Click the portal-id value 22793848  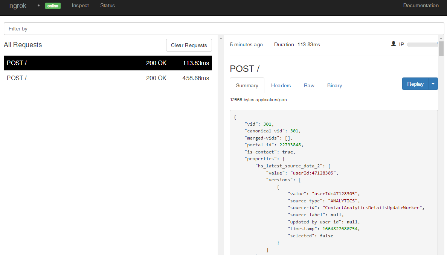pos(290,145)
